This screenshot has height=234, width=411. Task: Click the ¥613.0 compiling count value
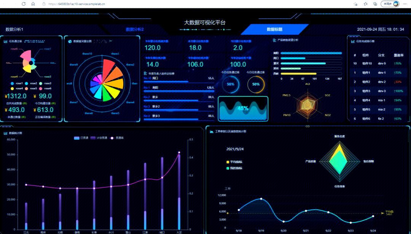point(43,110)
